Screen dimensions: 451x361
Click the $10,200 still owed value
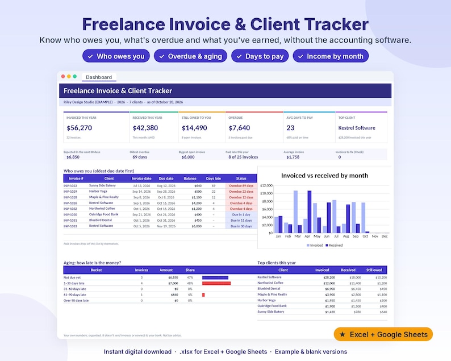click(x=381, y=277)
